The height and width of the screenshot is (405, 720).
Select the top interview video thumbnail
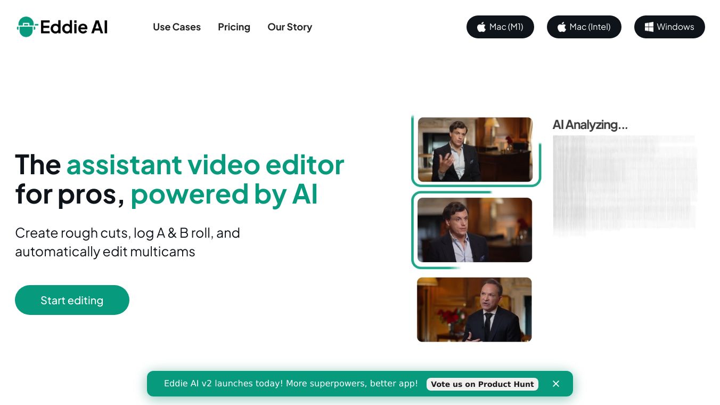click(x=475, y=149)
